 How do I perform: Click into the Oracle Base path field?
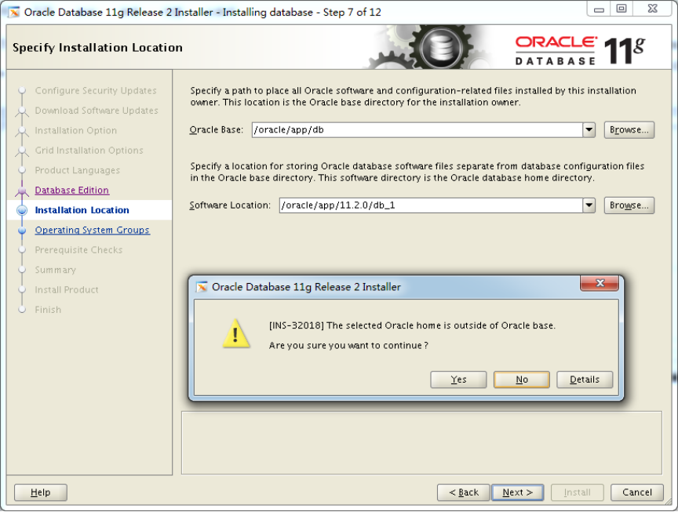[417, 129]
